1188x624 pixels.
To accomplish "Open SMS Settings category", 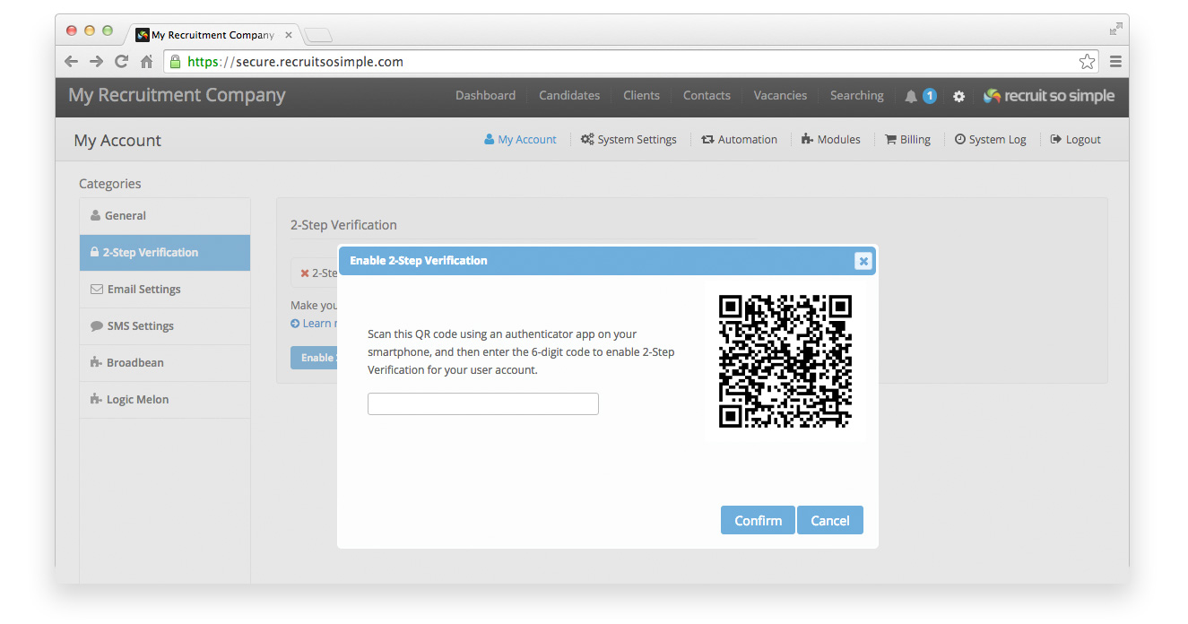I will tap(165, 326).
